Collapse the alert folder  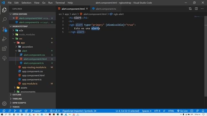click(x=32, y=51)
